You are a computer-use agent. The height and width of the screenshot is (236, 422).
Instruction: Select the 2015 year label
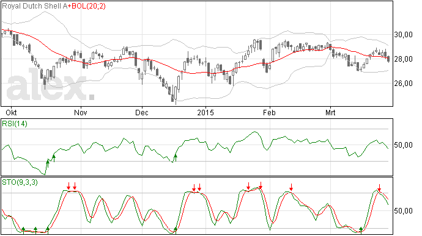pos(205,112)
